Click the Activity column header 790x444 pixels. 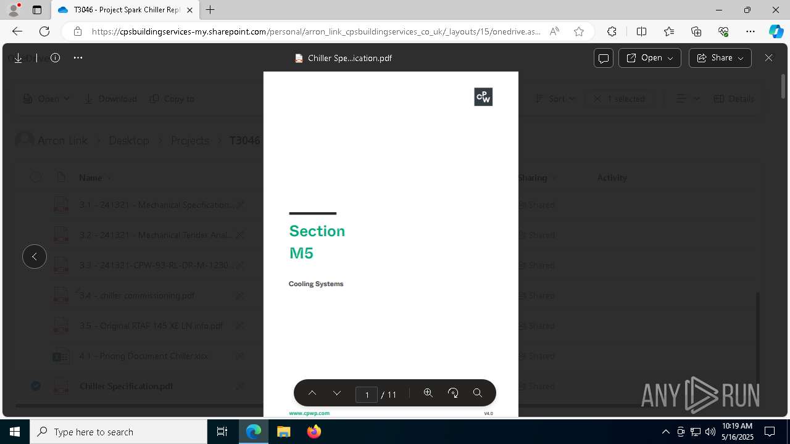click(612, 178)
